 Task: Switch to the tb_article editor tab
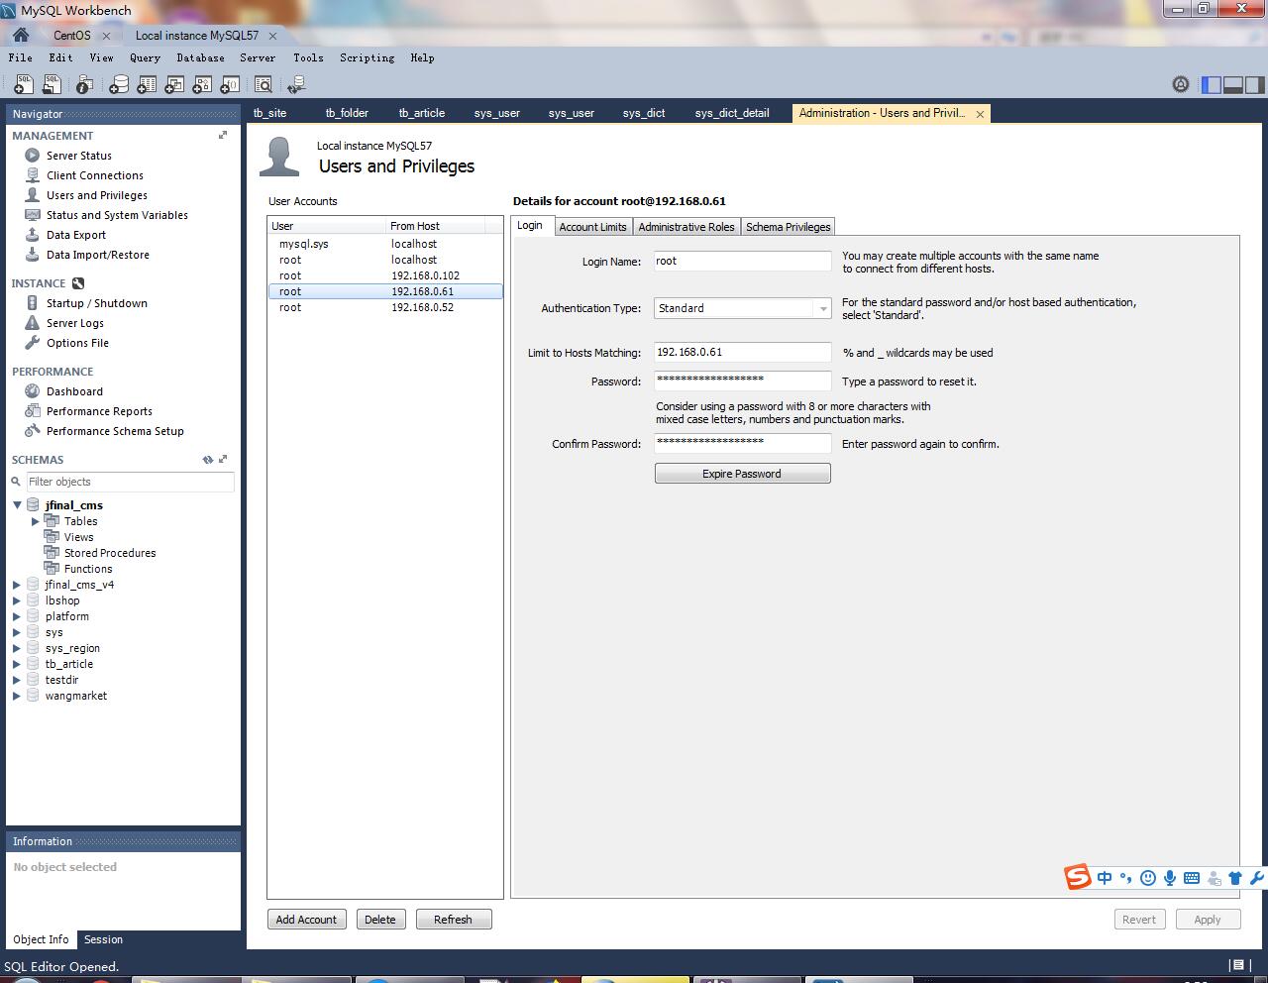422,113
